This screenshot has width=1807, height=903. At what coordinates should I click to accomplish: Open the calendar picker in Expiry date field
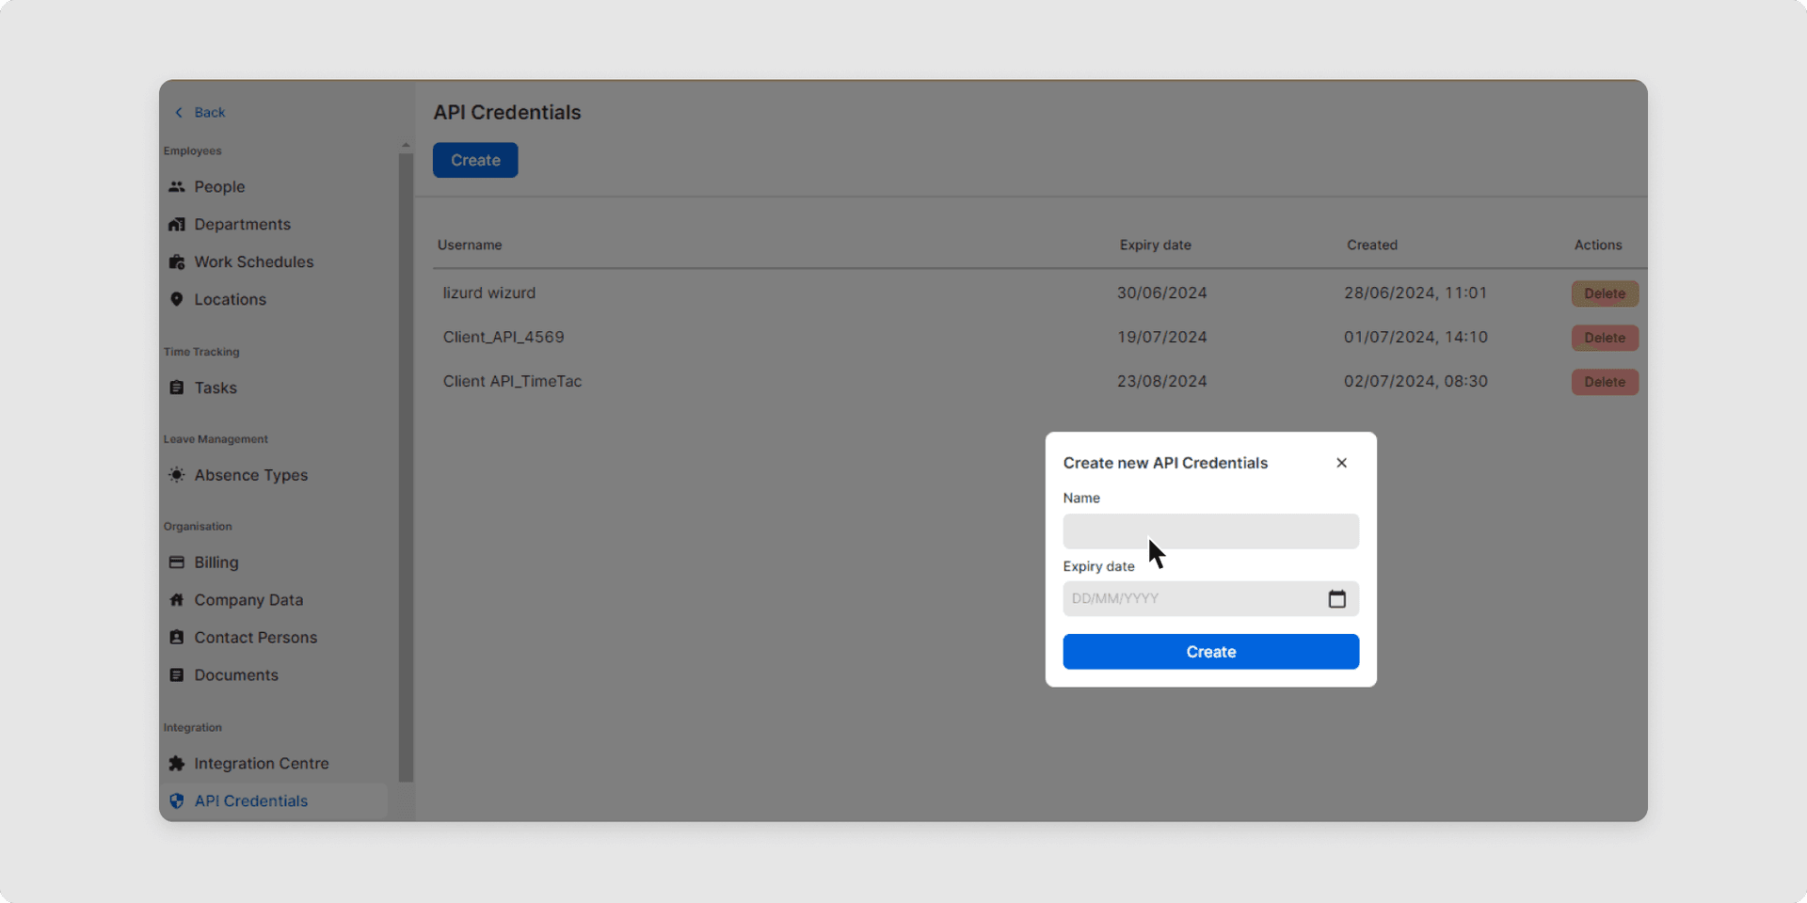1337,598
